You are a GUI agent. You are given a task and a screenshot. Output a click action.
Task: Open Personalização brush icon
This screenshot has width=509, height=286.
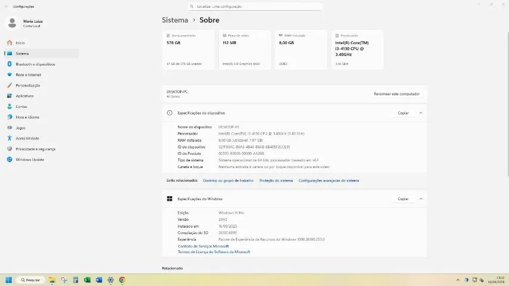tap(10, 85)
